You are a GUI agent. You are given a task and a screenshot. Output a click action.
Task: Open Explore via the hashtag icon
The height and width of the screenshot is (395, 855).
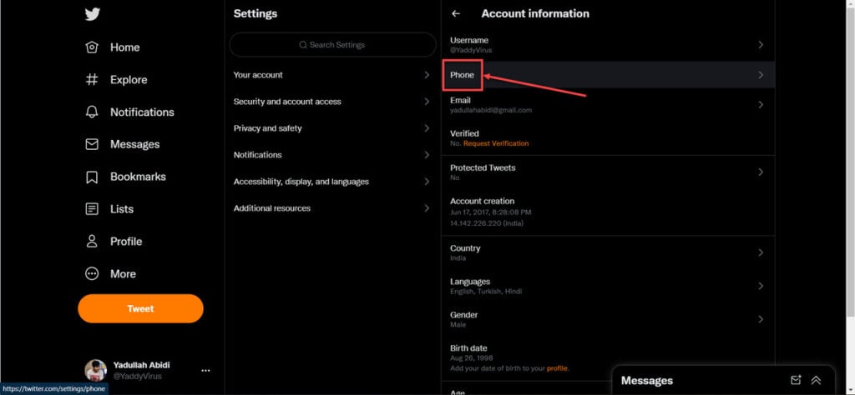(92, 79)
